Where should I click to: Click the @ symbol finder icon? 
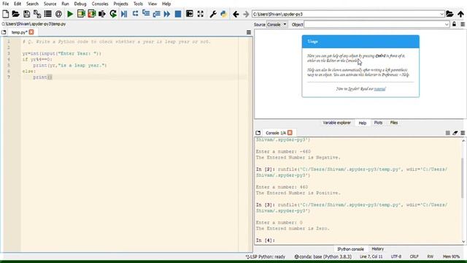point(58,14)
